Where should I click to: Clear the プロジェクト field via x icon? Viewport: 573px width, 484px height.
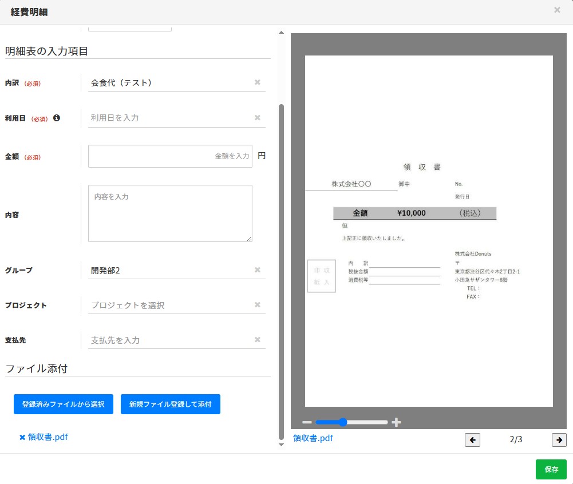(x=257, y=305)
